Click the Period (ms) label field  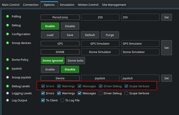tap(60, 17)
